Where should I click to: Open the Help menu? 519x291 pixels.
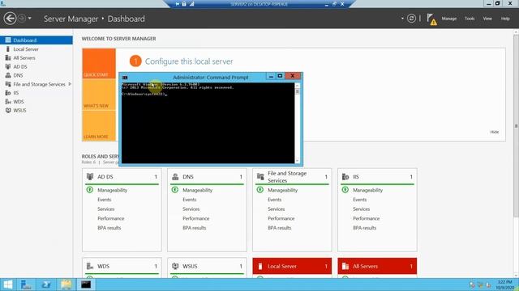[x=505, y=19]
